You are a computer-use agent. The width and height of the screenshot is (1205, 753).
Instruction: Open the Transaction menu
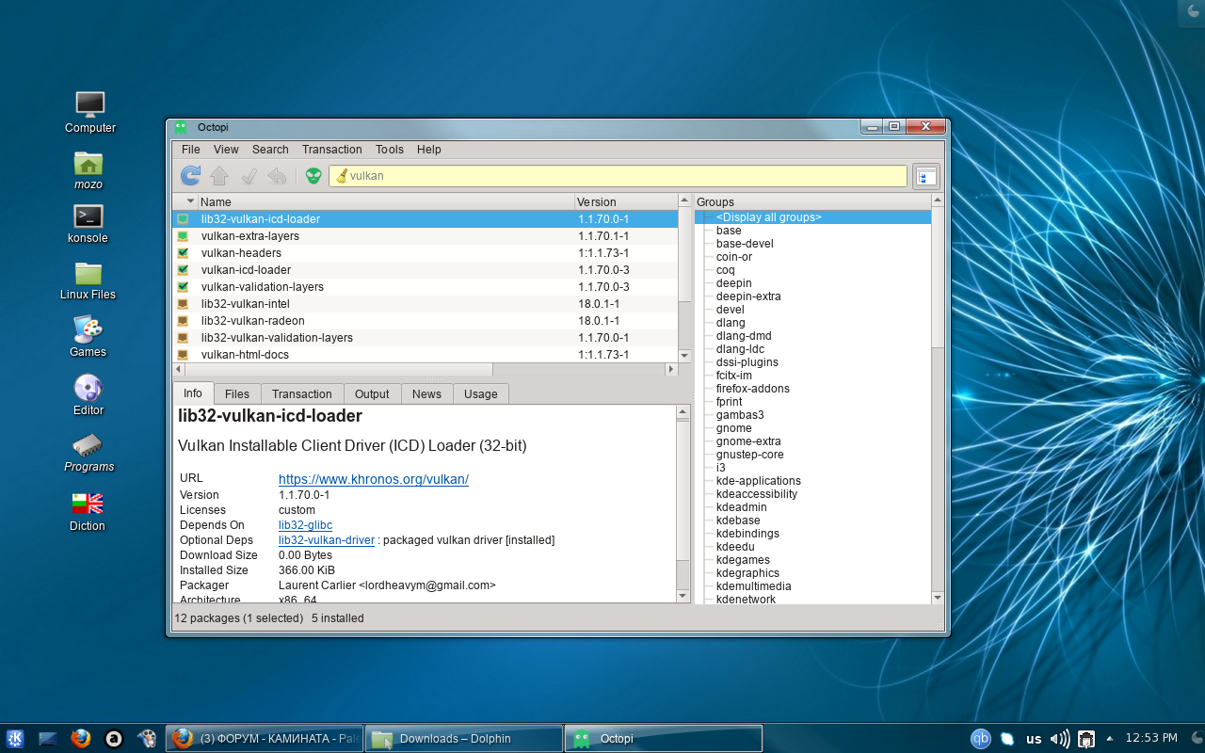tap(332, 150)
